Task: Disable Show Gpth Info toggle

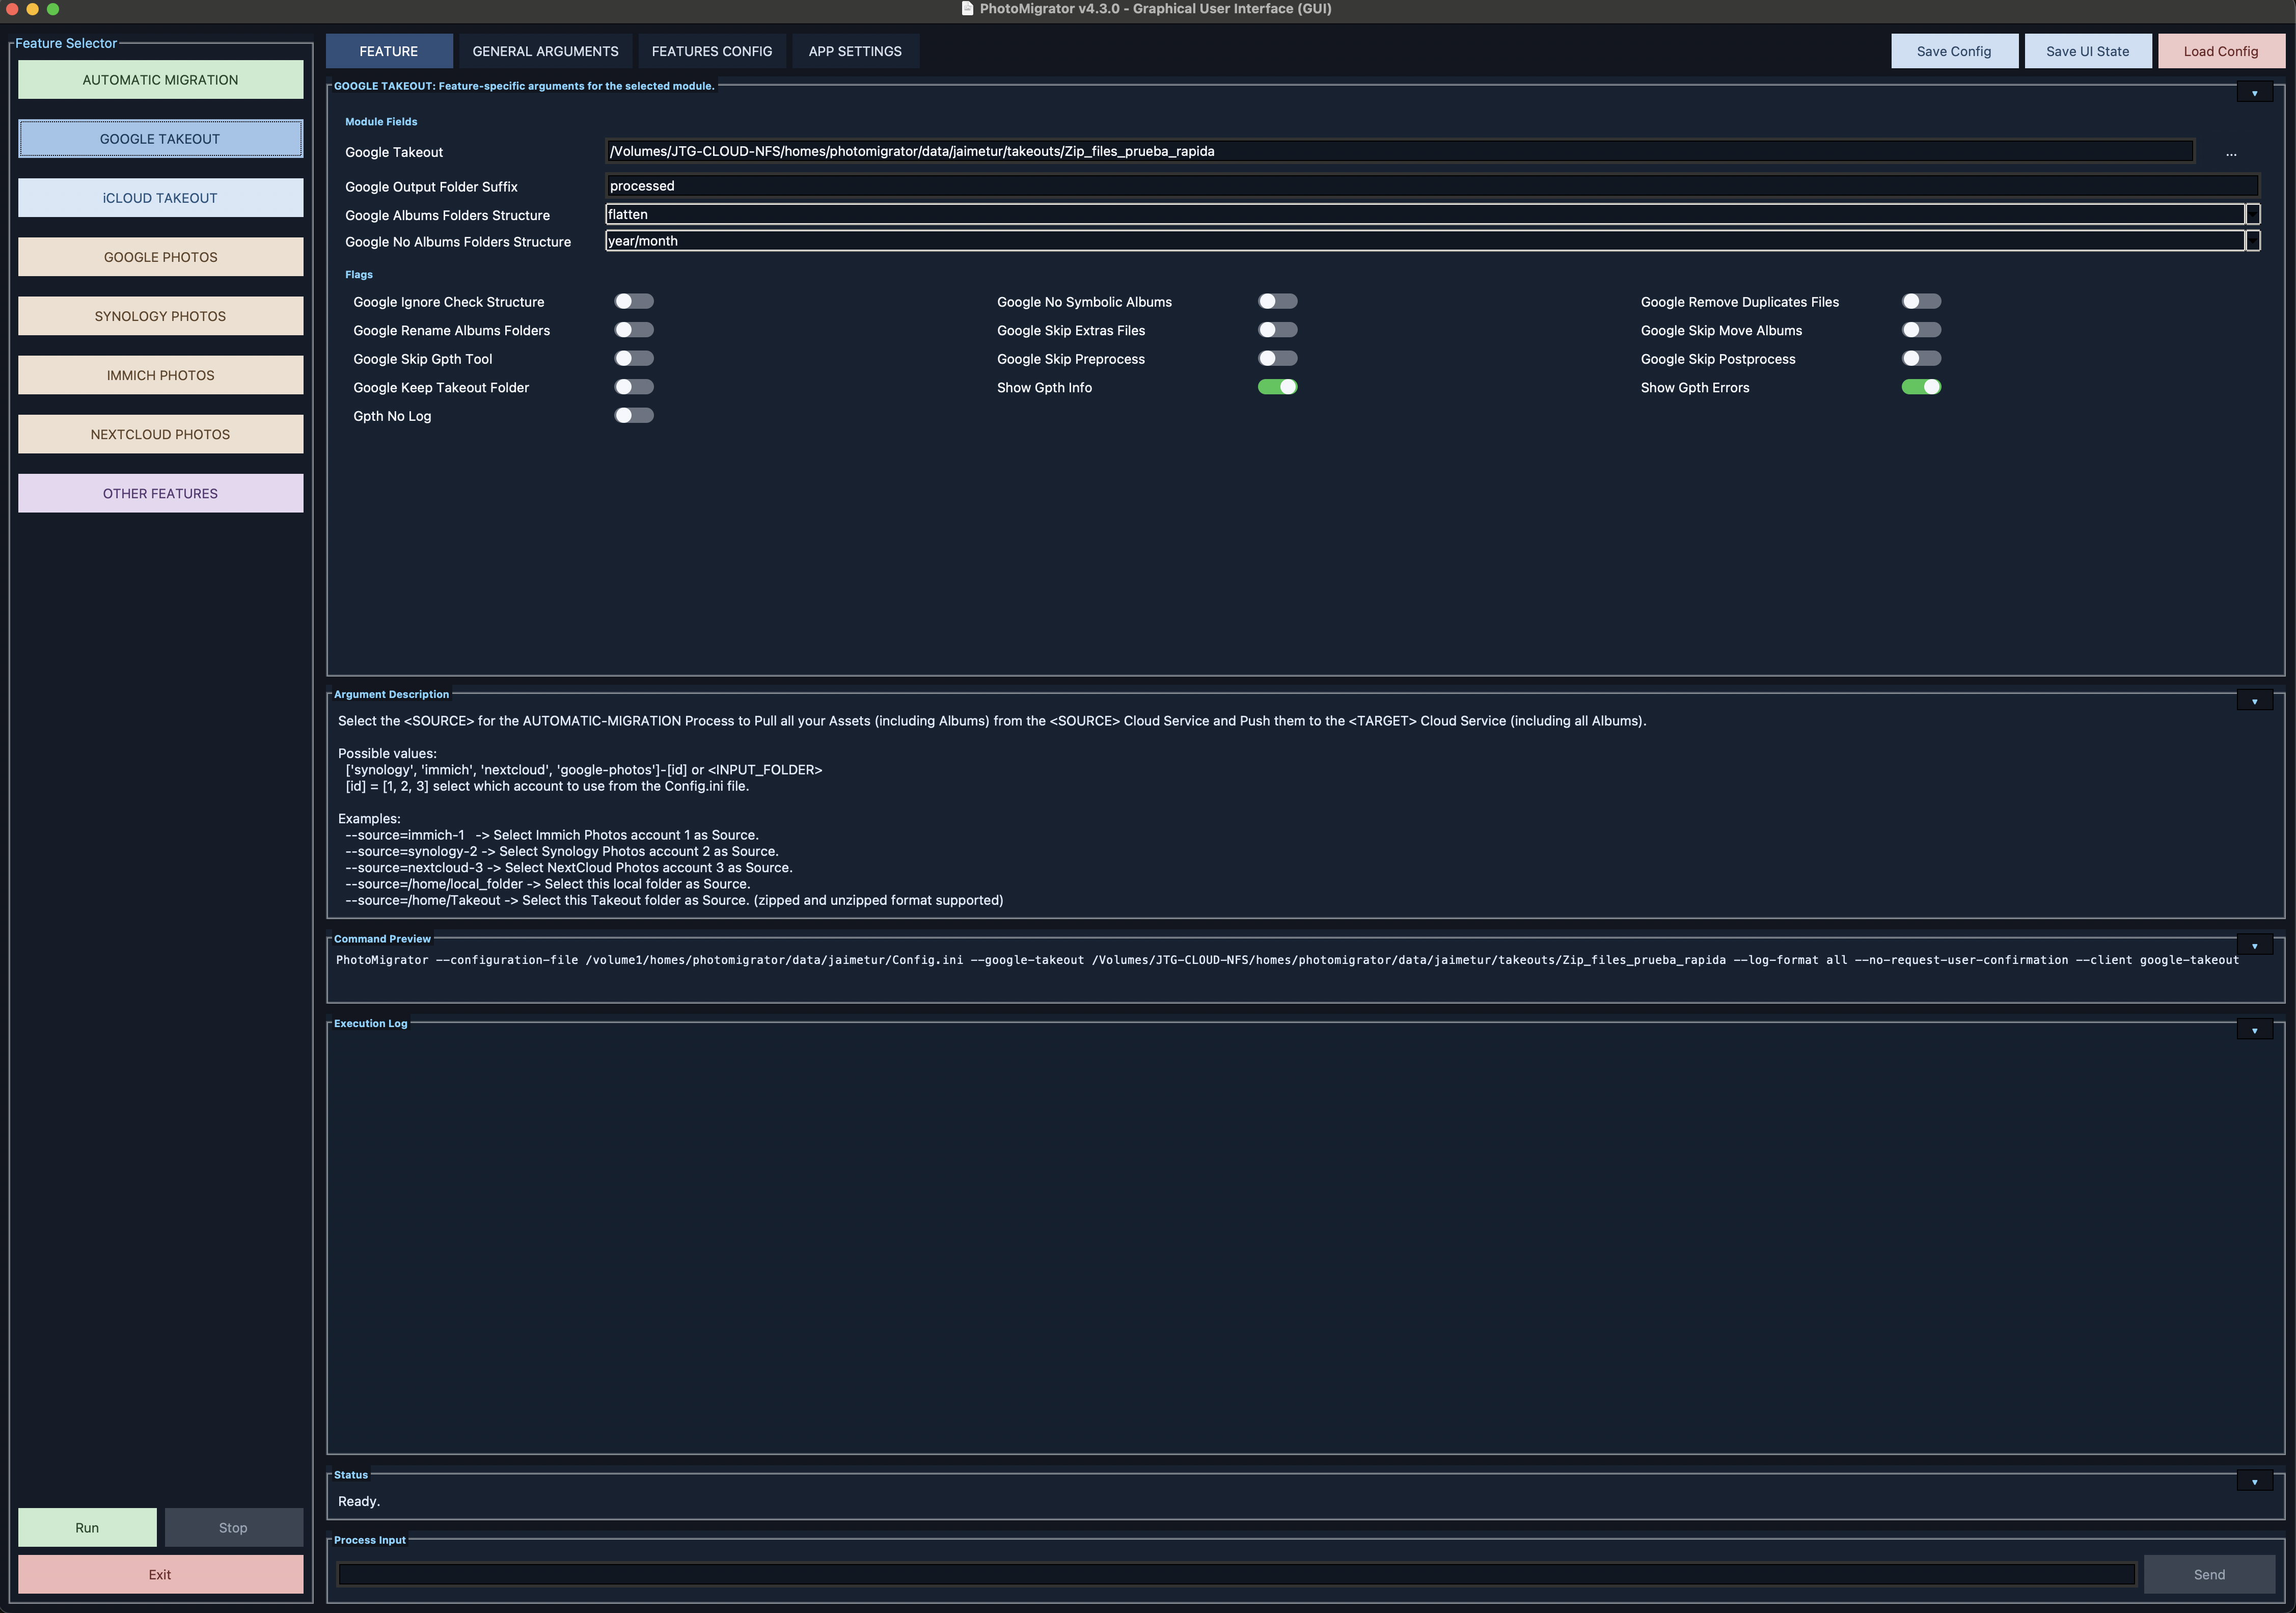Action: coord(1277,387)
